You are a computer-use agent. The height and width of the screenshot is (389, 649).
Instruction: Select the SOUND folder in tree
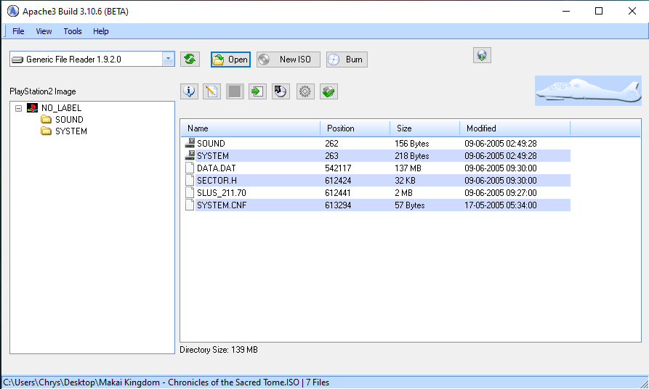pos(68,120)
